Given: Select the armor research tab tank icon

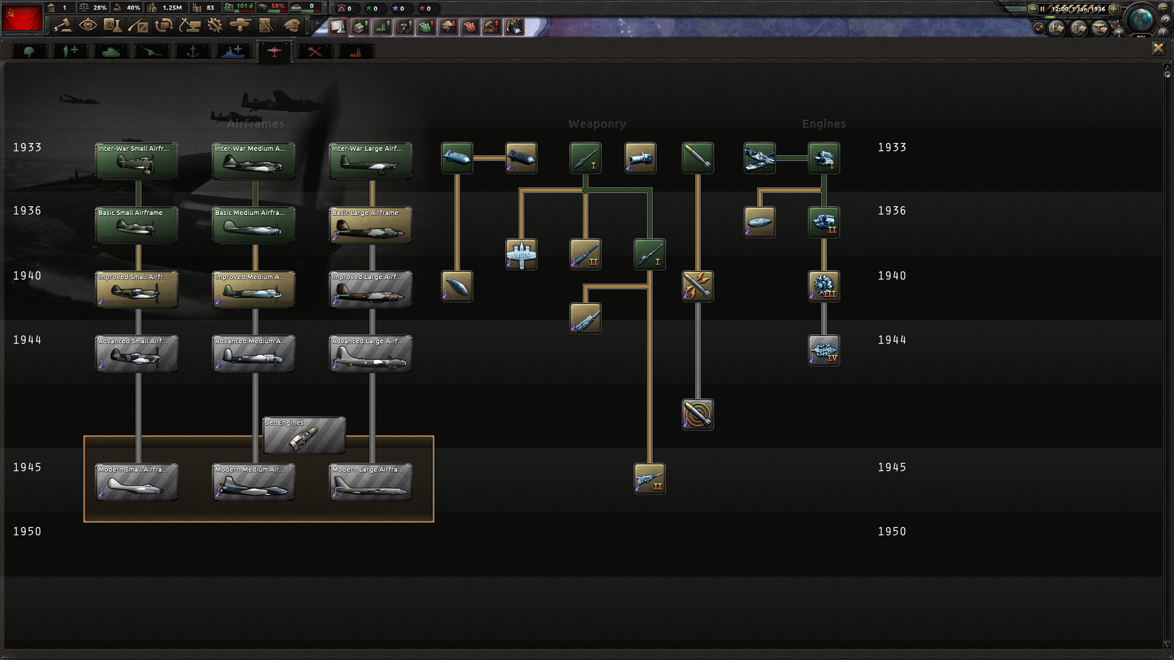Looking at the screenshot, I should (x=111, y=51).
